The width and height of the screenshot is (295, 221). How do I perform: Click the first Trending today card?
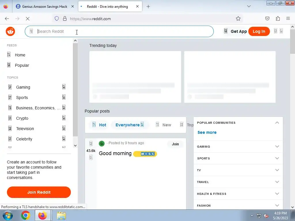click(135, 77)
